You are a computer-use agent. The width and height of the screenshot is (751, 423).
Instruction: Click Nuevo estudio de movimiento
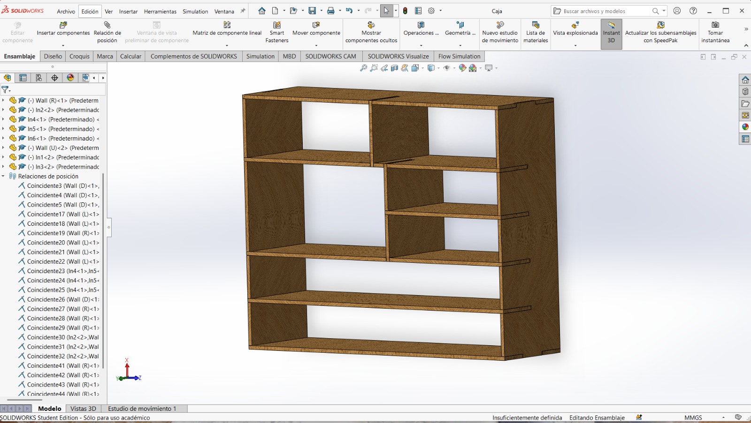click(500, 32)
